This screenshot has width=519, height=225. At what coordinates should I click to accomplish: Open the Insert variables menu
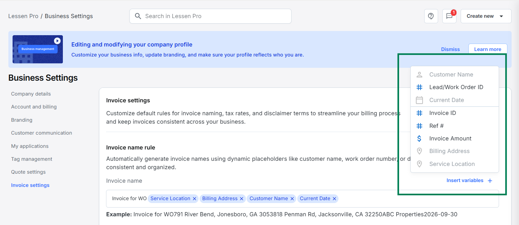[469, 180]
